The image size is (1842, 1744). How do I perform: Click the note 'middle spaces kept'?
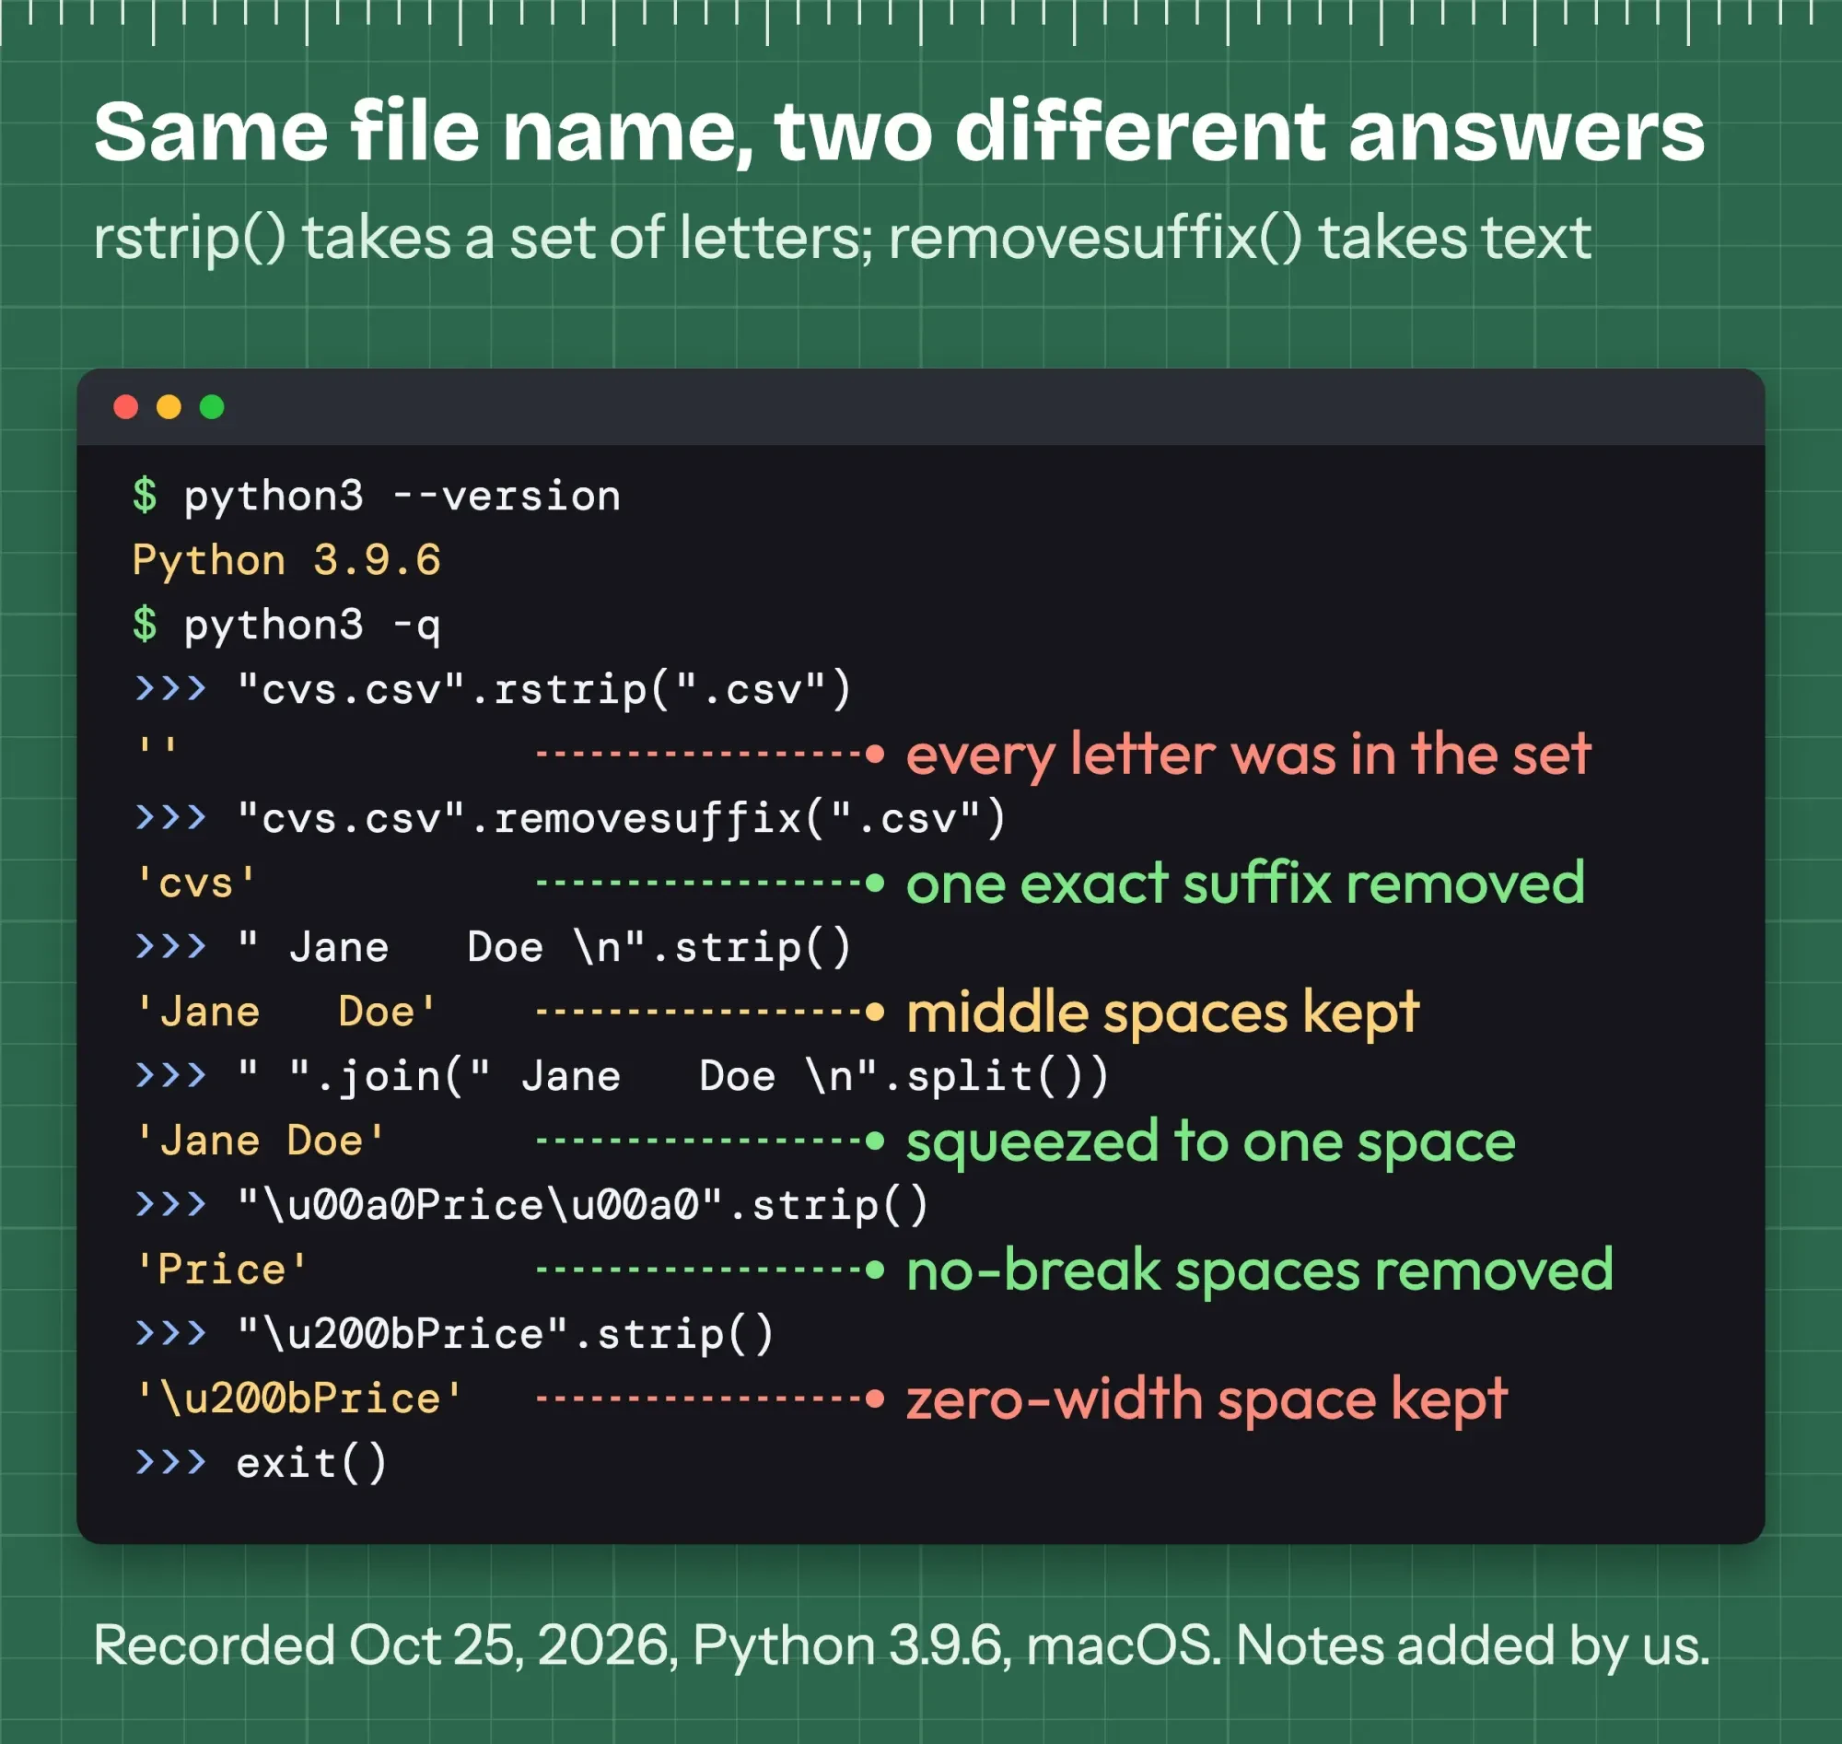point(1162,1012)
